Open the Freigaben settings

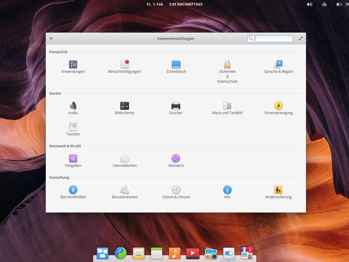pyautogui.click(x=73, y=161)
